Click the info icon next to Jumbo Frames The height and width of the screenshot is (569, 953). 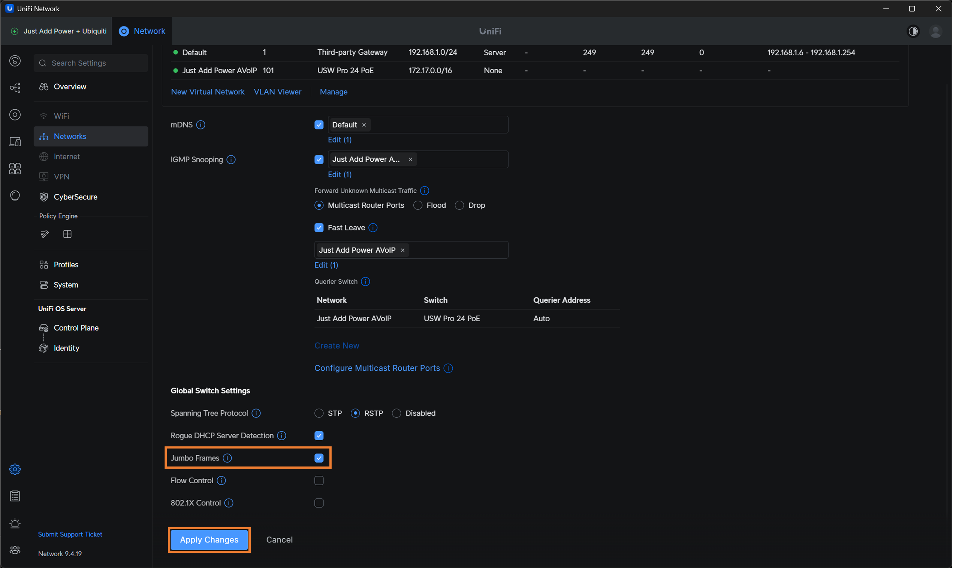pyautogui.click(x=227, y=458)
